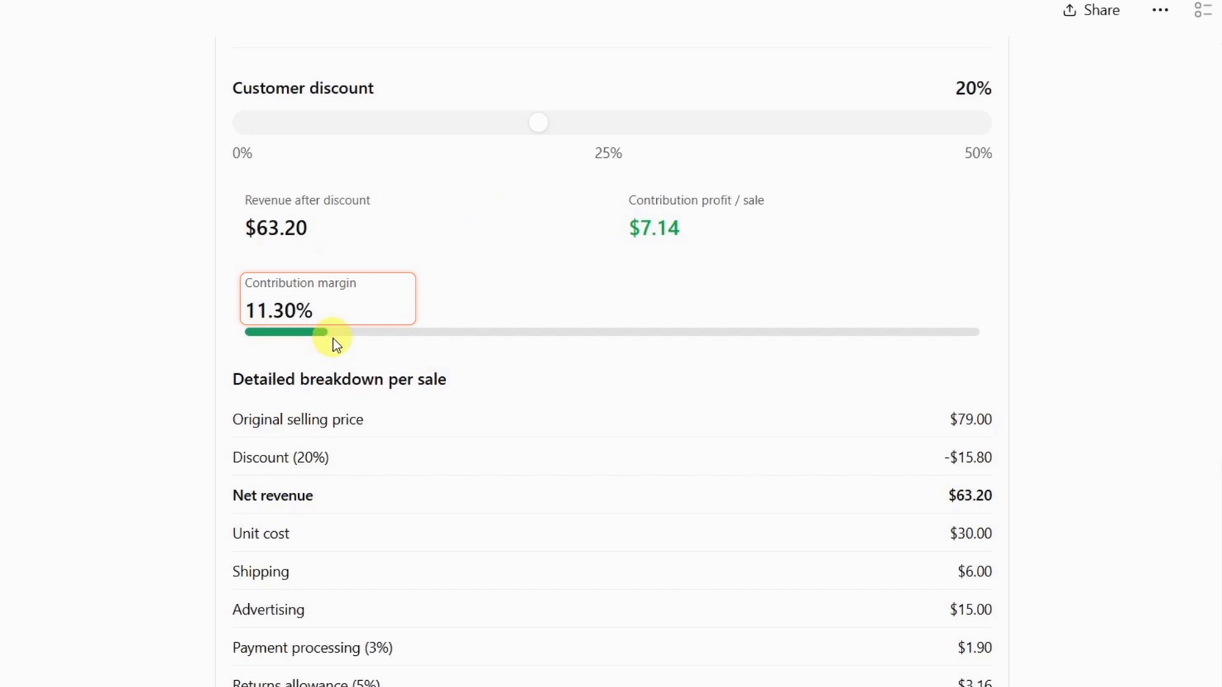Click the Net revenue row label
The width and height of the screenshot is (1222, 687).
[273, 495]
